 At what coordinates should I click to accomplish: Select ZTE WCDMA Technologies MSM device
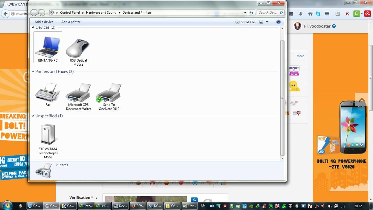(x=48, y=141)
